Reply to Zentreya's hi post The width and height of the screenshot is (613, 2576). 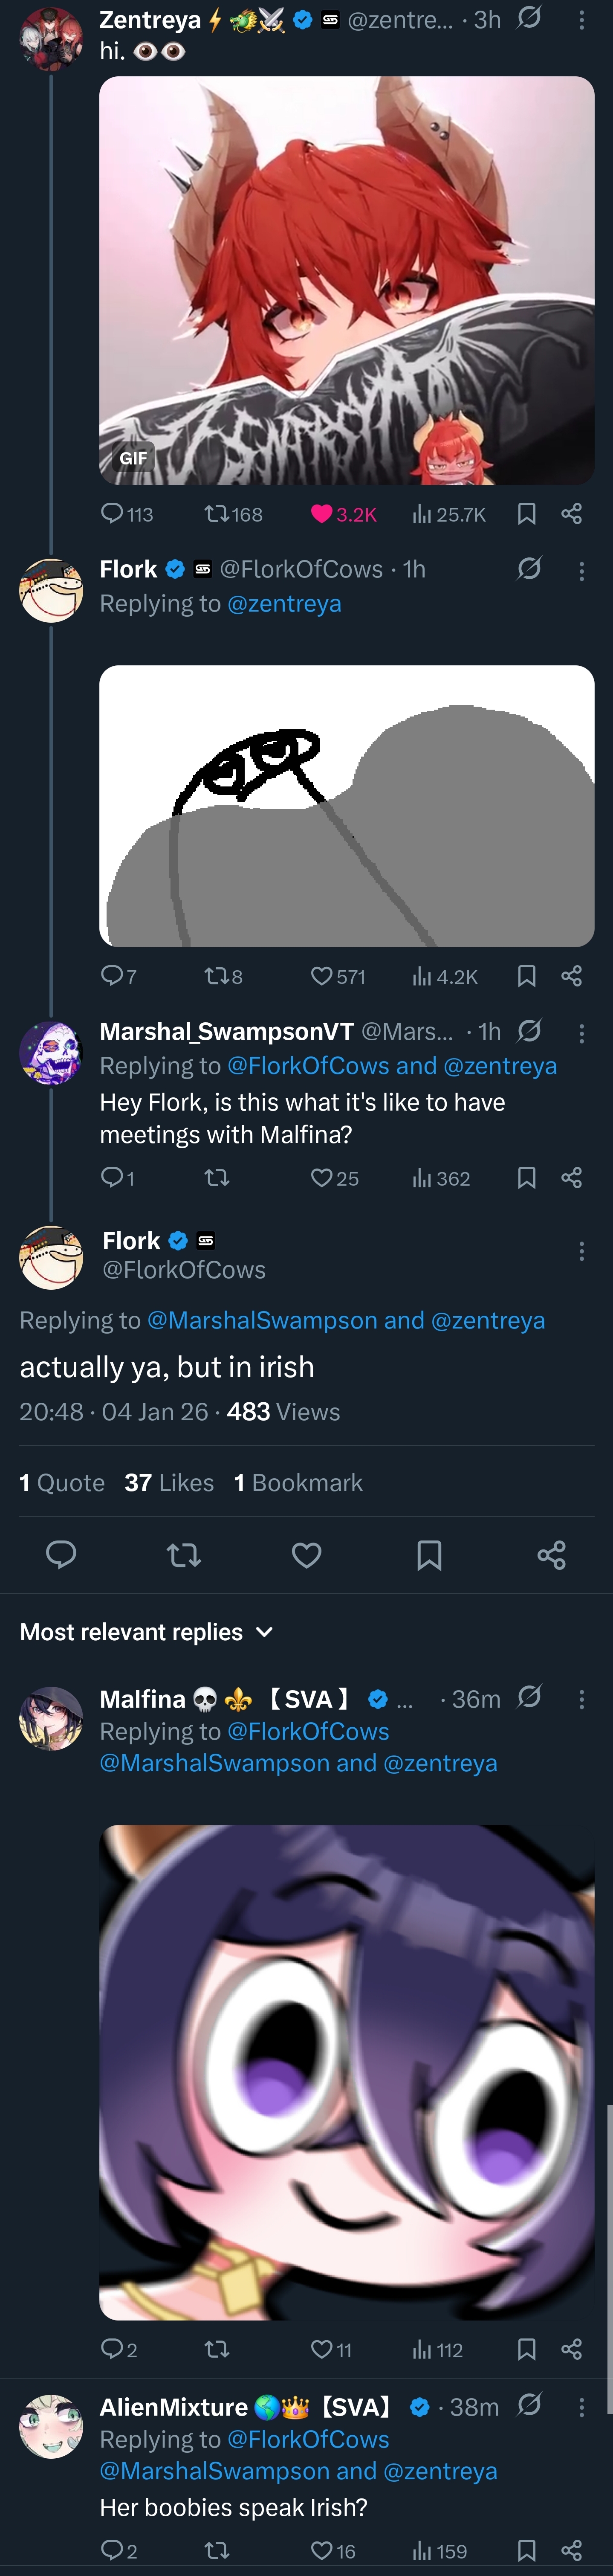coord(112,514)
